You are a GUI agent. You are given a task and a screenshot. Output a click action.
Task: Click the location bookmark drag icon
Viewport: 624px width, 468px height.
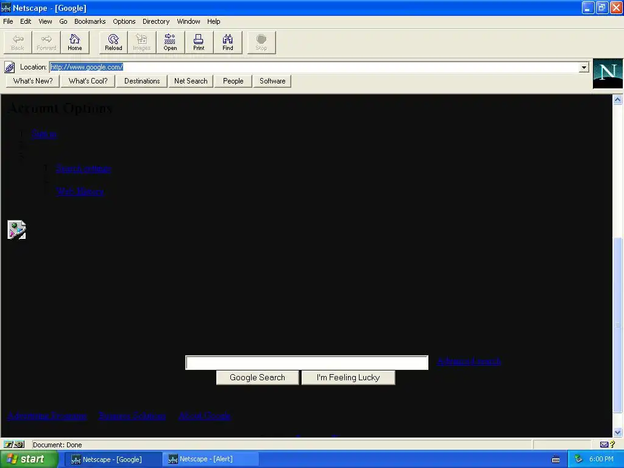(10, 67)
